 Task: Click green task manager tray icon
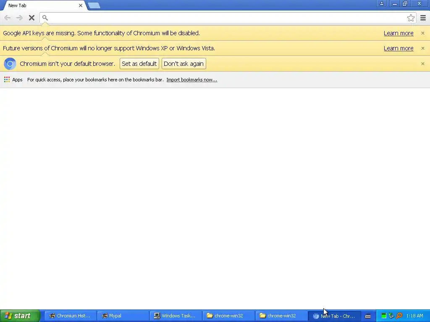pos(384,316)
